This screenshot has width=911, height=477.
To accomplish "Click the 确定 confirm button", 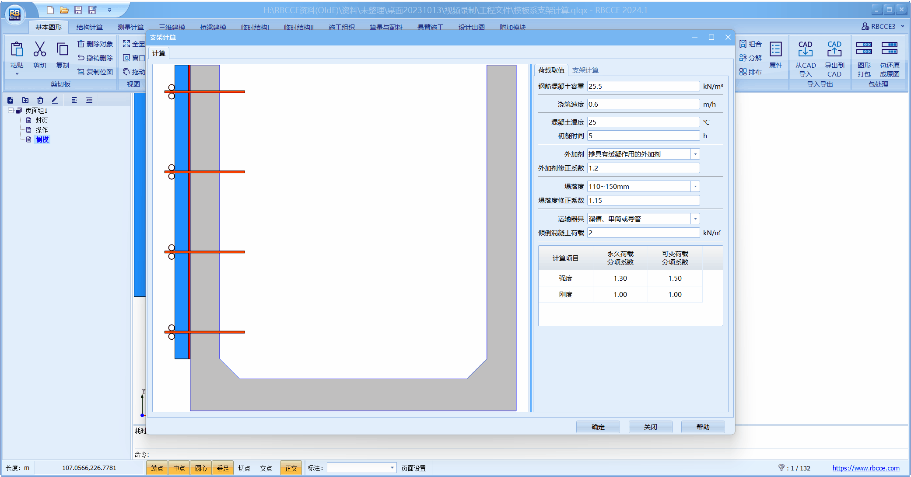I will pos(598,427).
